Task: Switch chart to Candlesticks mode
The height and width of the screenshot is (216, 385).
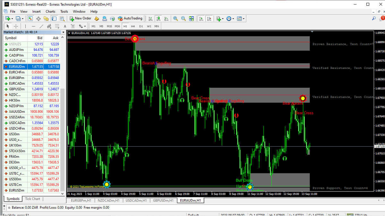Action: click(158, 19)
